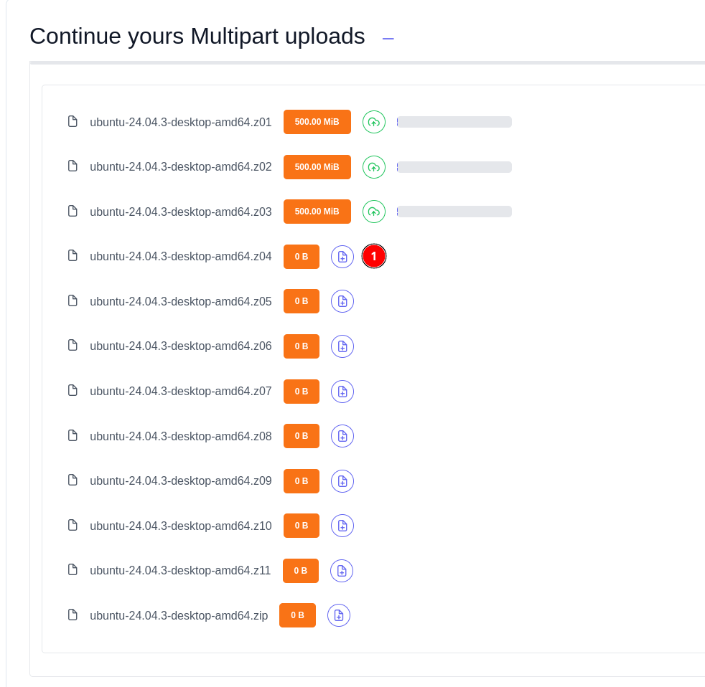Image resolution: width=705 pixels, height=687 pixels.
Task: Click filename ubuntu-24.04.3-desktop-amd64.z05
Action: click(180, 301)
